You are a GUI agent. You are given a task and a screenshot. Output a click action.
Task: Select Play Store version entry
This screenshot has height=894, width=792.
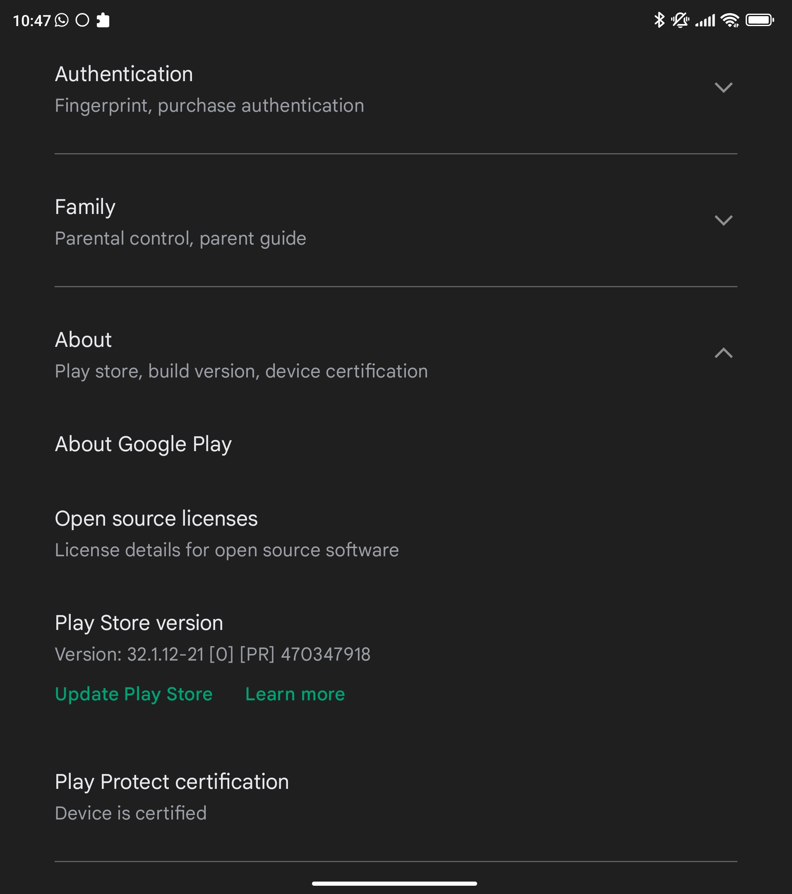click(396, 638)
